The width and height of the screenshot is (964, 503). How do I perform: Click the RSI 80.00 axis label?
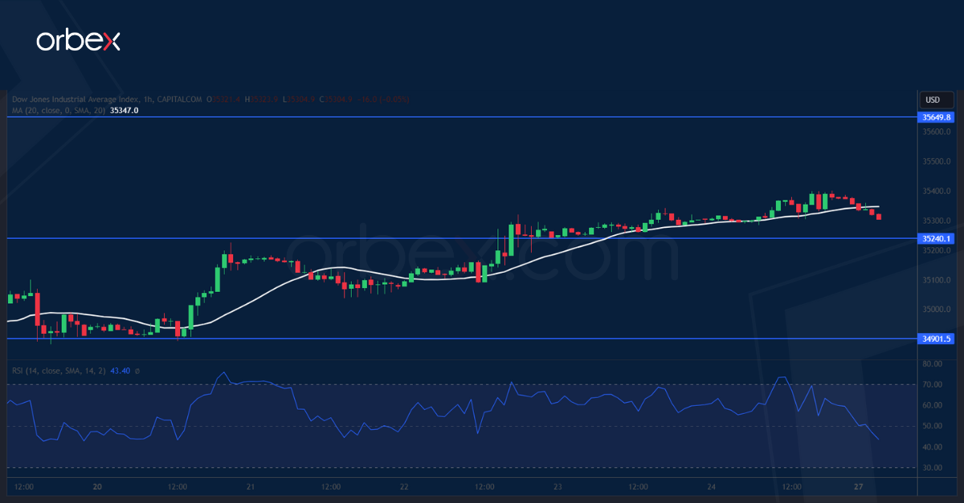[x=932, y=364]
